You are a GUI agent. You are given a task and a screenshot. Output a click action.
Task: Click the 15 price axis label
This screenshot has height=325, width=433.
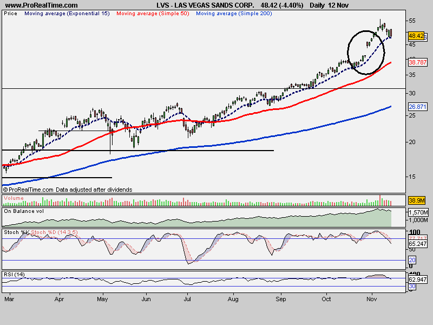tap(412, 177)
